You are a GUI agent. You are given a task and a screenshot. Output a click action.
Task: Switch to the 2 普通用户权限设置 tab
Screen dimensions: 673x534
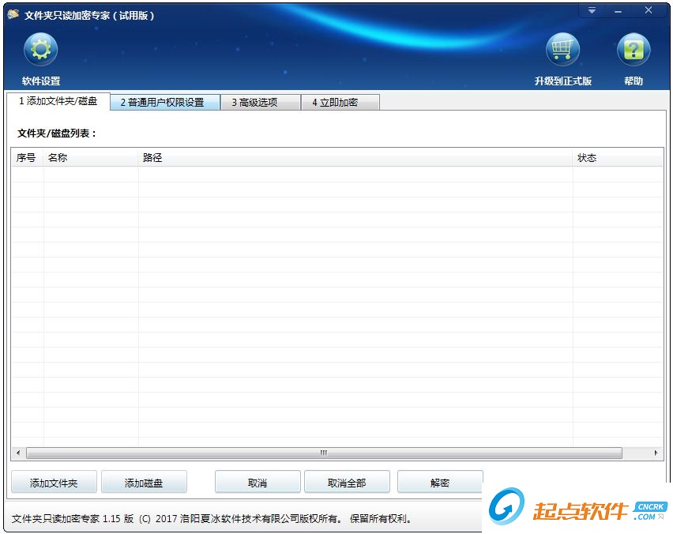(x=164, y=102)
